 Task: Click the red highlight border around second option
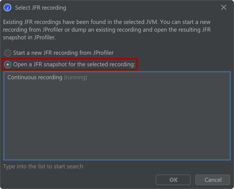click(69, 59)
